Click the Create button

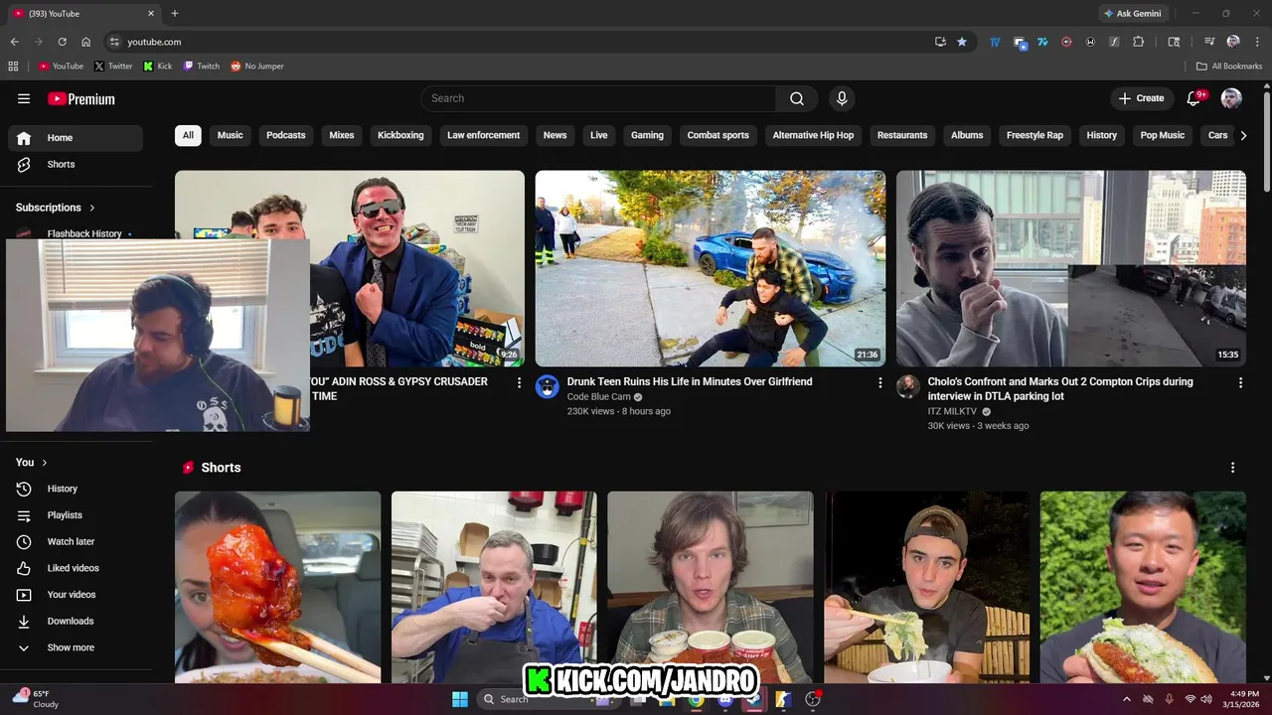(x=1141, y=98)
